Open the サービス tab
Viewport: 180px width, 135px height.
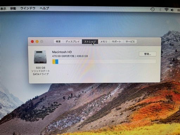pyautogui.click(x=130, y=41)
